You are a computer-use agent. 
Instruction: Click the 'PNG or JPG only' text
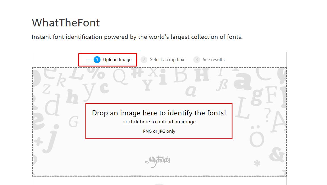pyautogui.click(x=159, y=131)
